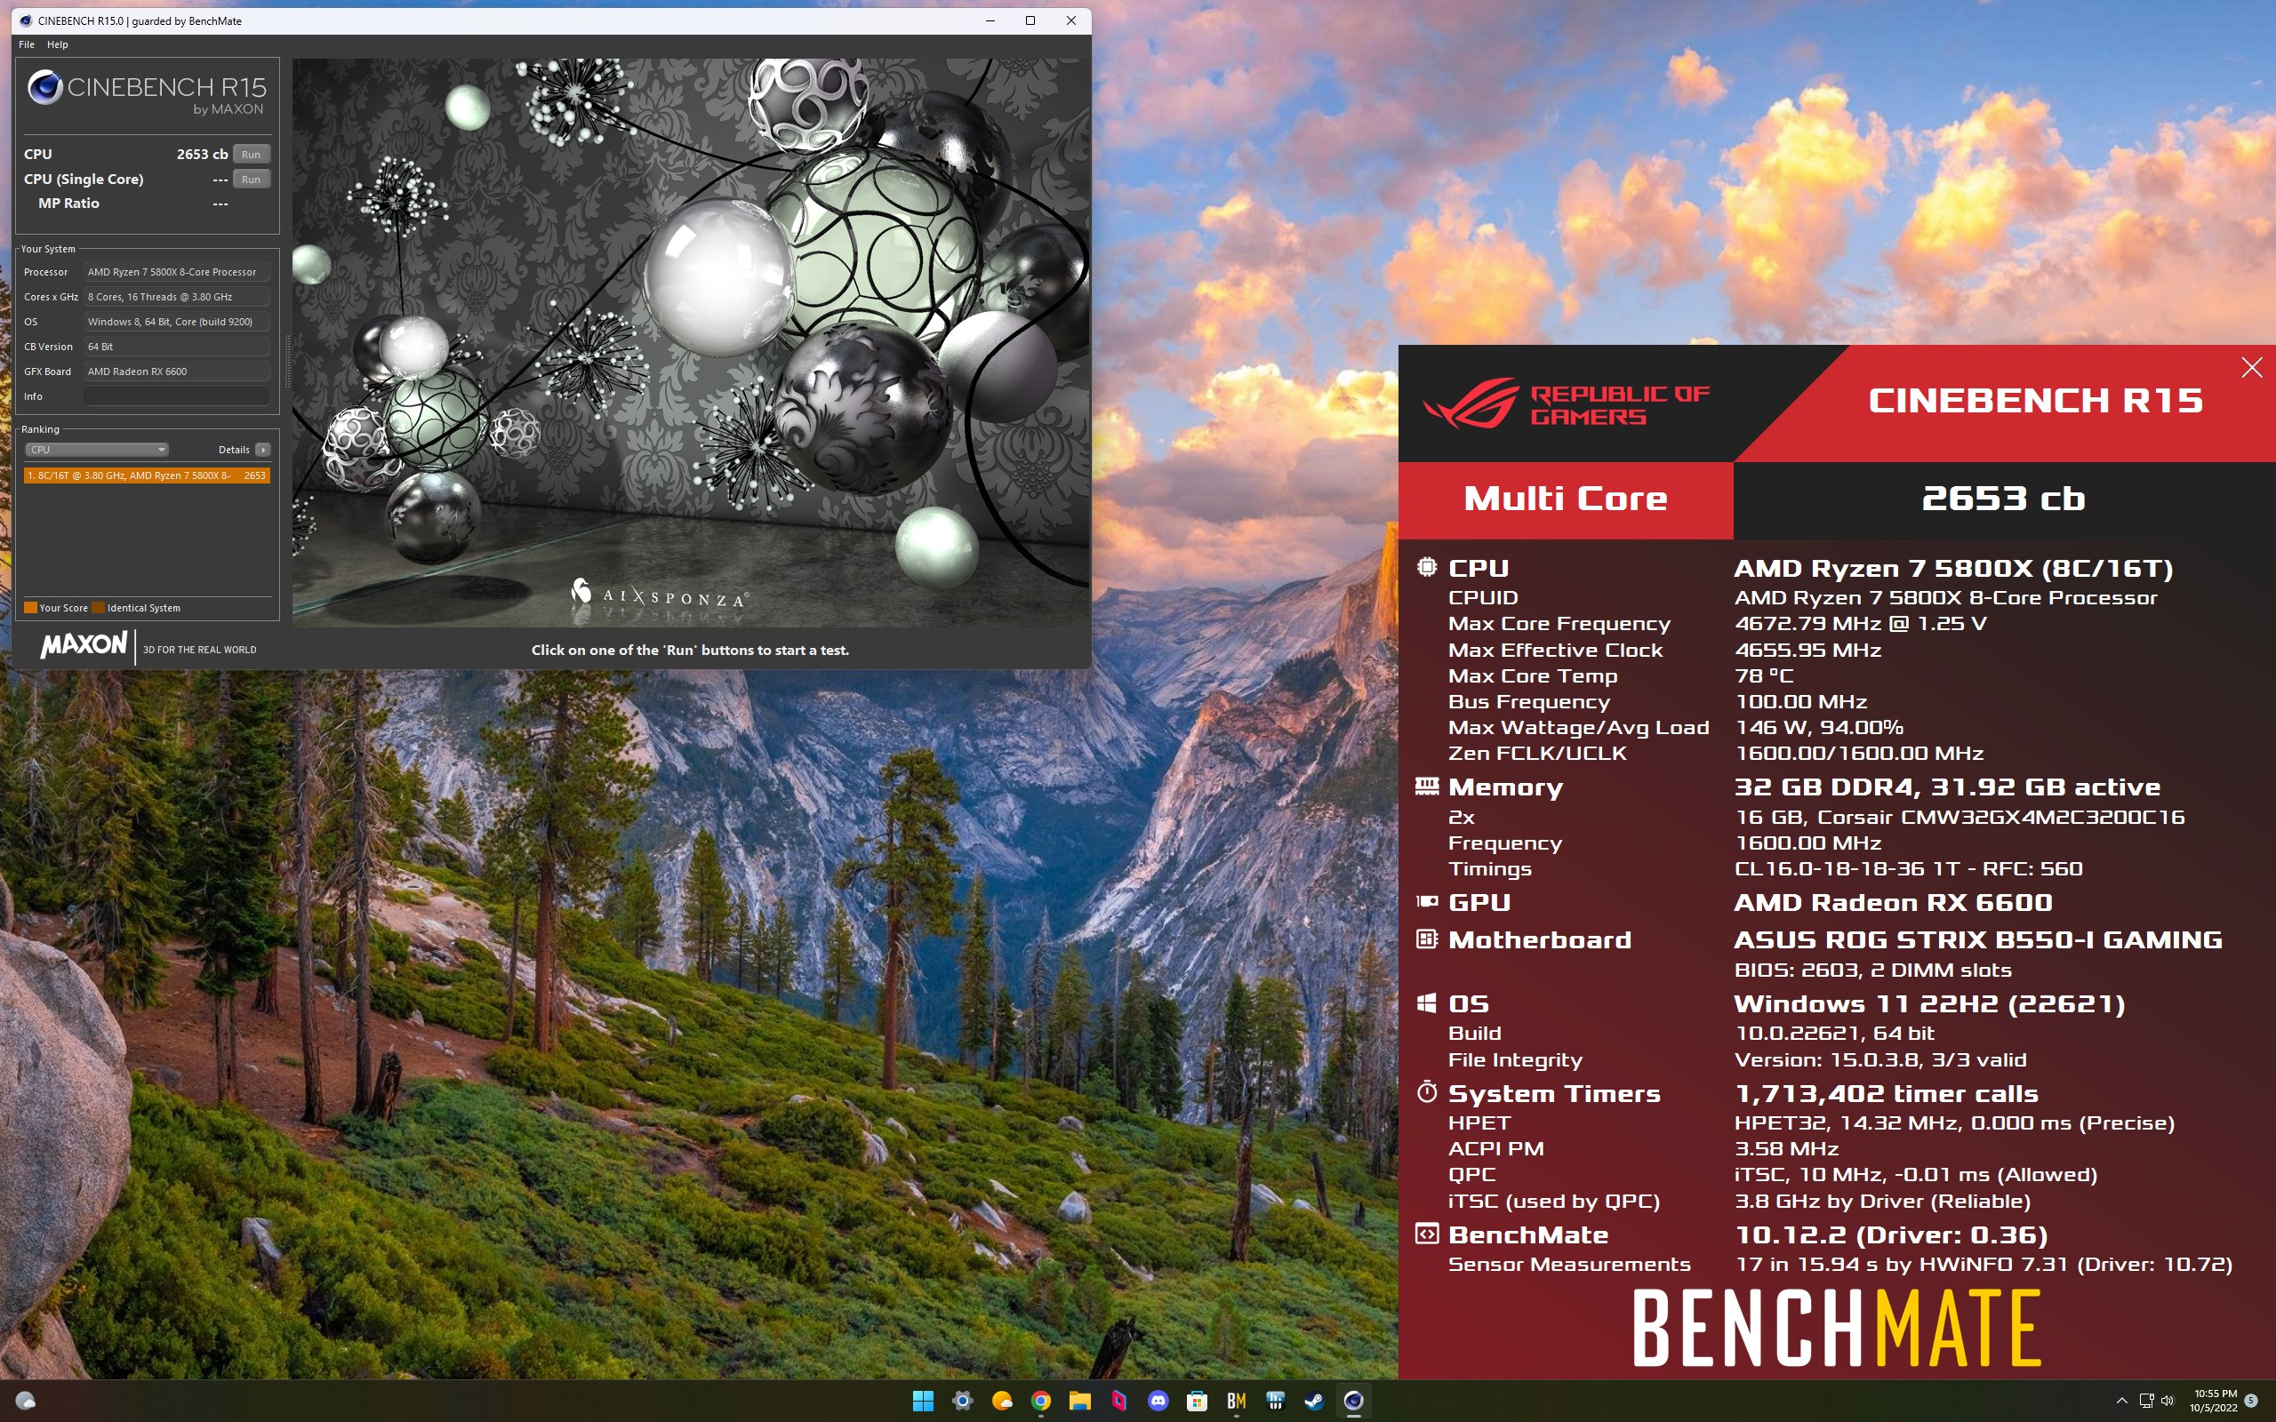Screen dimensions: 2276x1422
Task: Click the GFX Board field AMD Radeon RX 6600
Action: [177, 371]
